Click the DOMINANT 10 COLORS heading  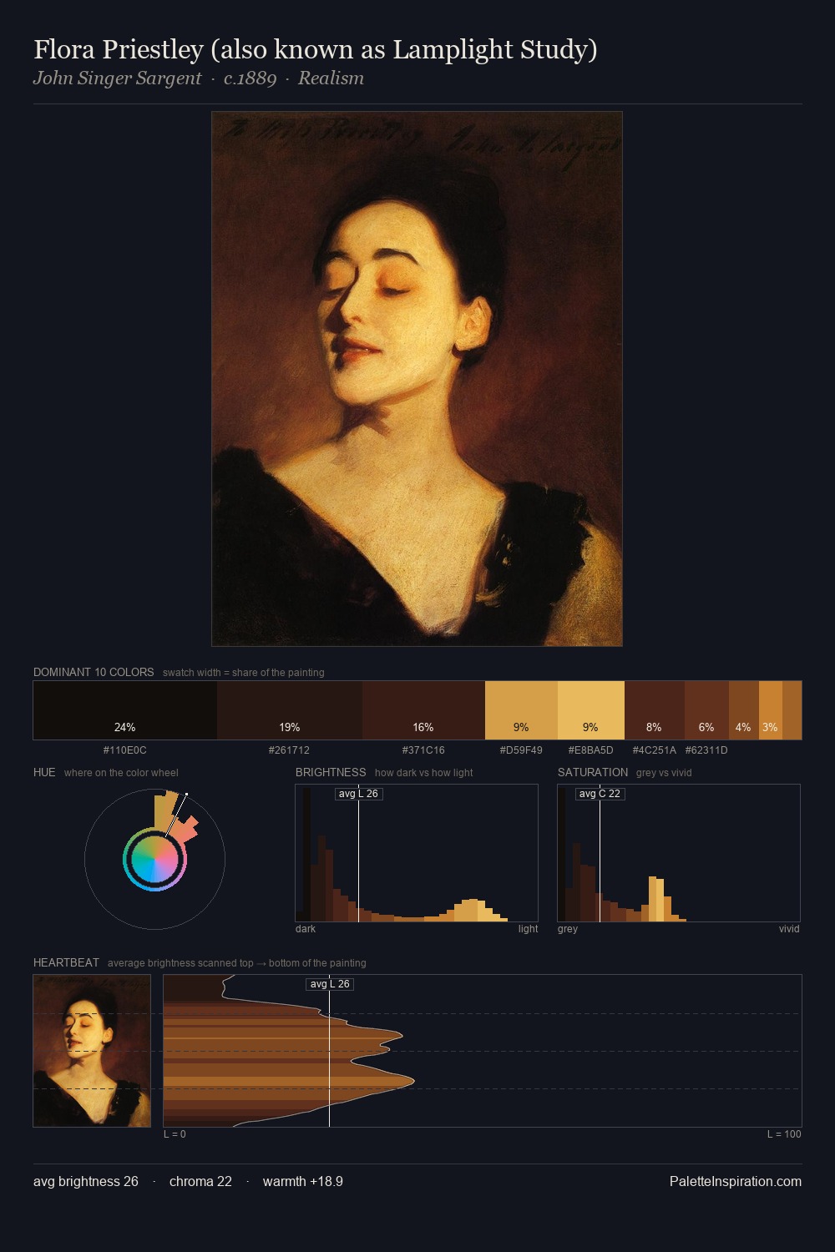(94, 672)
